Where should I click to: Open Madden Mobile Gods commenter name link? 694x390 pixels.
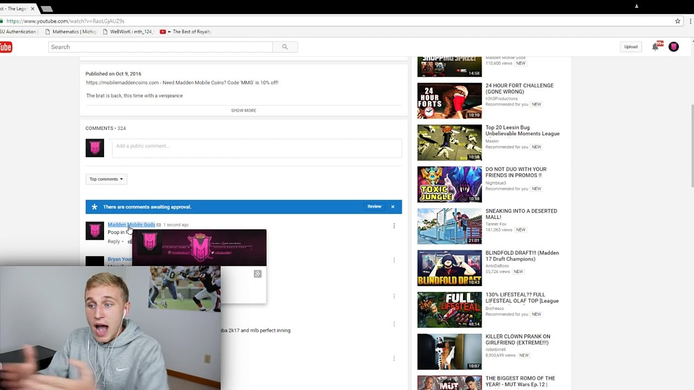click(131, 225)
